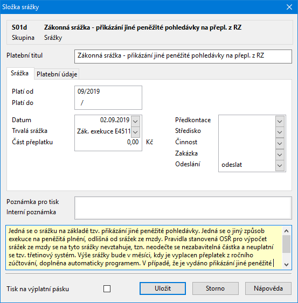Viewport: 298px width, 303px height.
Task: Click the Část přeplatku amount field
Action: [x=107, y=142]
